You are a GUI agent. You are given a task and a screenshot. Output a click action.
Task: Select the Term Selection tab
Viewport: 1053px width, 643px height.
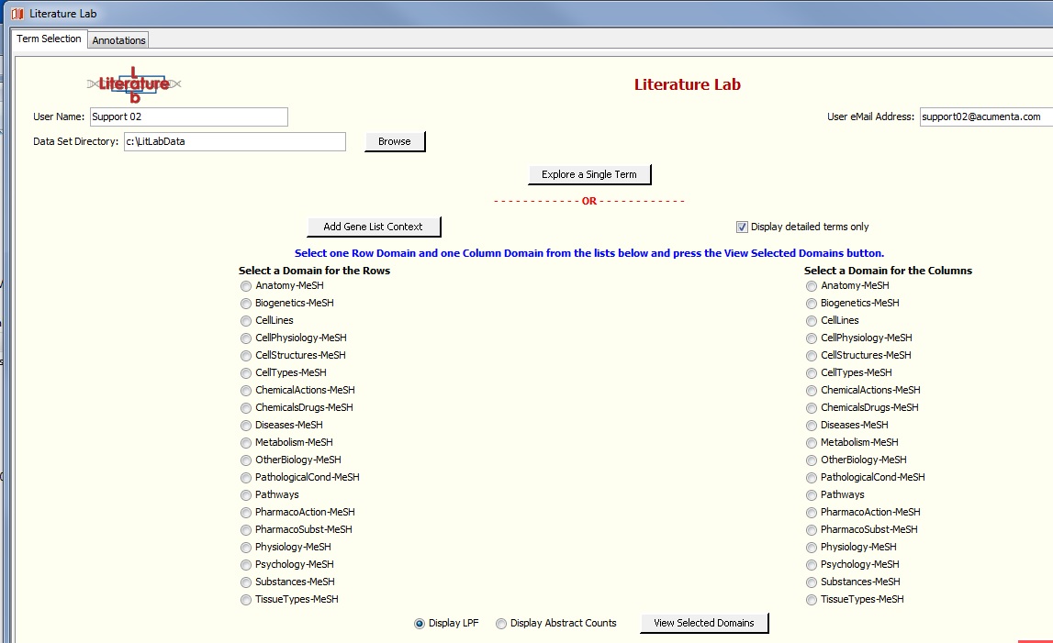pyautogui.click(x=49, y=39)
